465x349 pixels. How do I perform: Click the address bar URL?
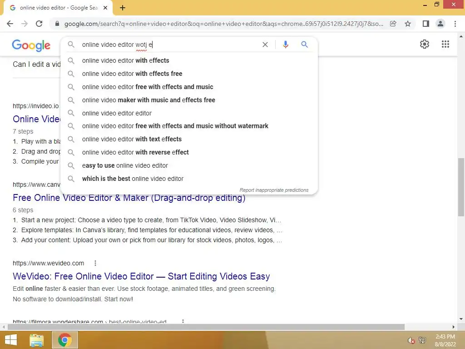pyautogui.click(x=223, y=24)
